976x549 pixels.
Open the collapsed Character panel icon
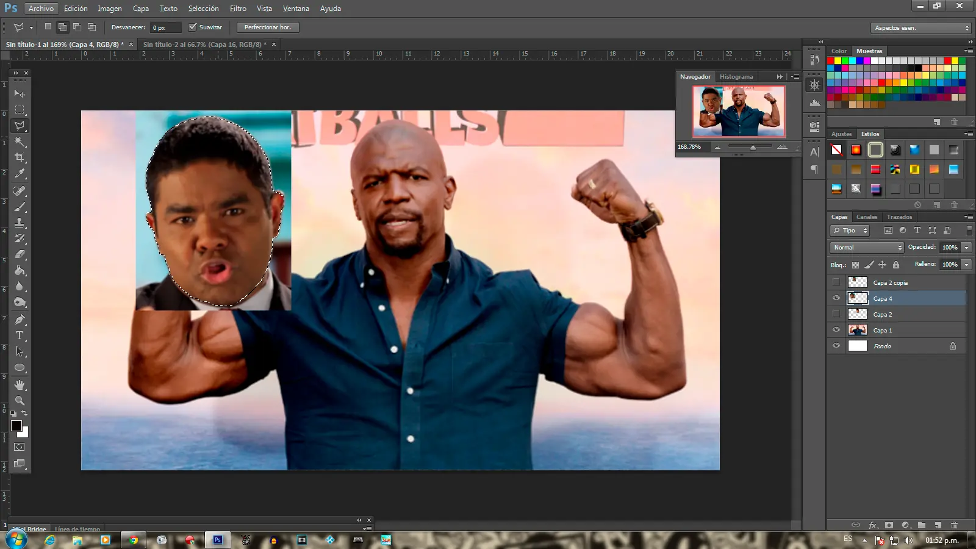point(814,152)
